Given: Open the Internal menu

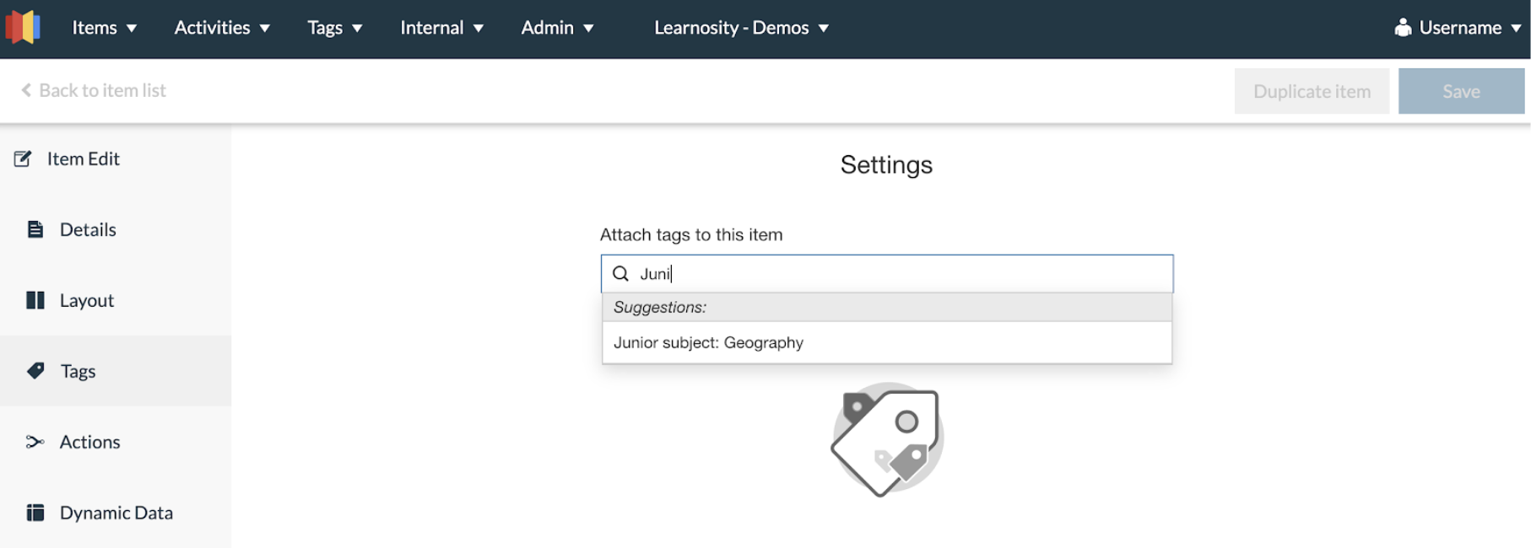Looking at the screenshot, I should click(441, 28).
